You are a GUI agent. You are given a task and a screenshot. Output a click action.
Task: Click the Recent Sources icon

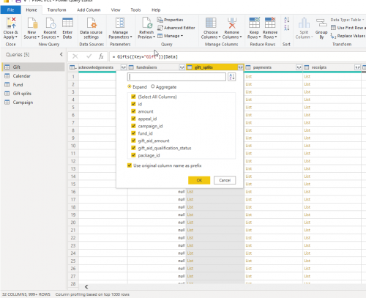pyautogui.click(x=50, y=23)
